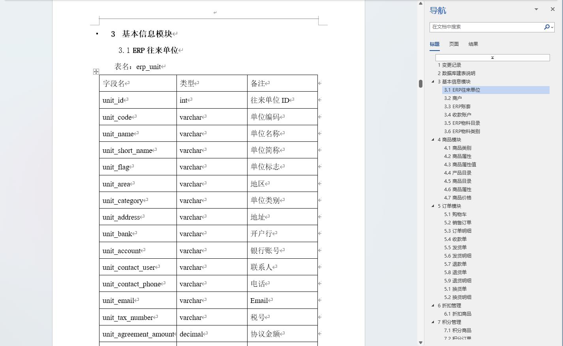The image size is (563, 346).
Task: Jump to heading 3.5 ERP物料目录
Action: [462, 123]
